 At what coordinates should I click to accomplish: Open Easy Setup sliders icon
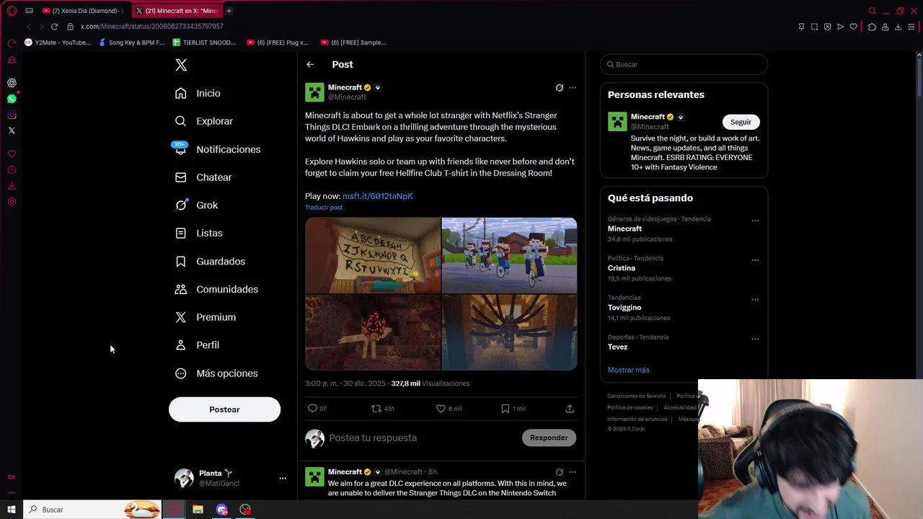coord(911,27)
